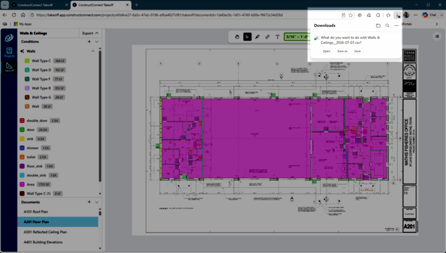
Task: Select the second ConstructConnect Takeoff tab
Action: [100, 5]
